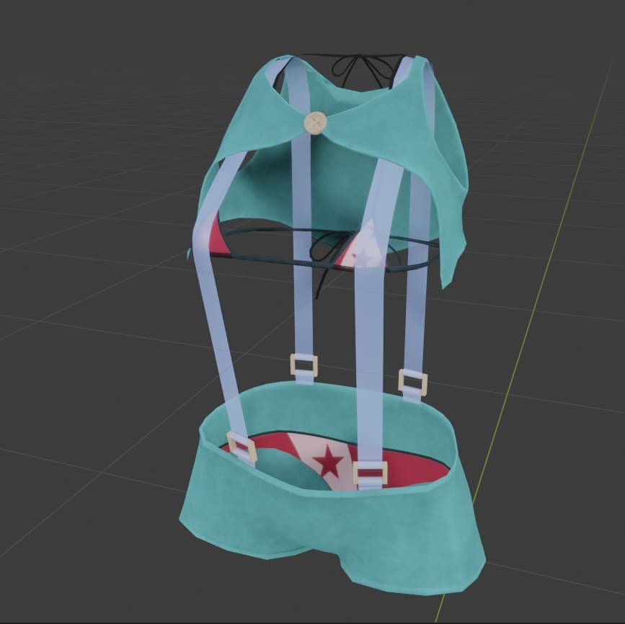Viewport: 625px width, 624px height.
Task: Select the suspender buckle beside the red star
Action: coord(371,473)
